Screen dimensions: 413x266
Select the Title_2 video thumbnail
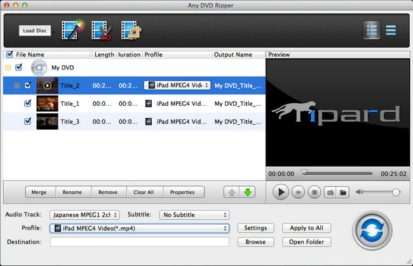(47, 85)
